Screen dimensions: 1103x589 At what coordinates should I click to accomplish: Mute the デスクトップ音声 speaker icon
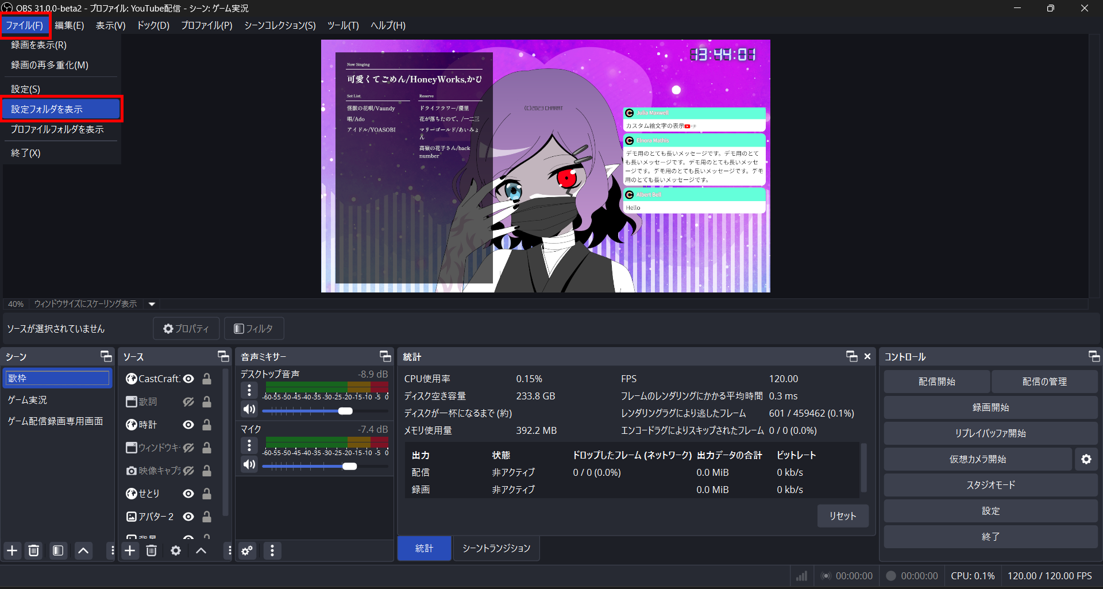click(249, 409)
